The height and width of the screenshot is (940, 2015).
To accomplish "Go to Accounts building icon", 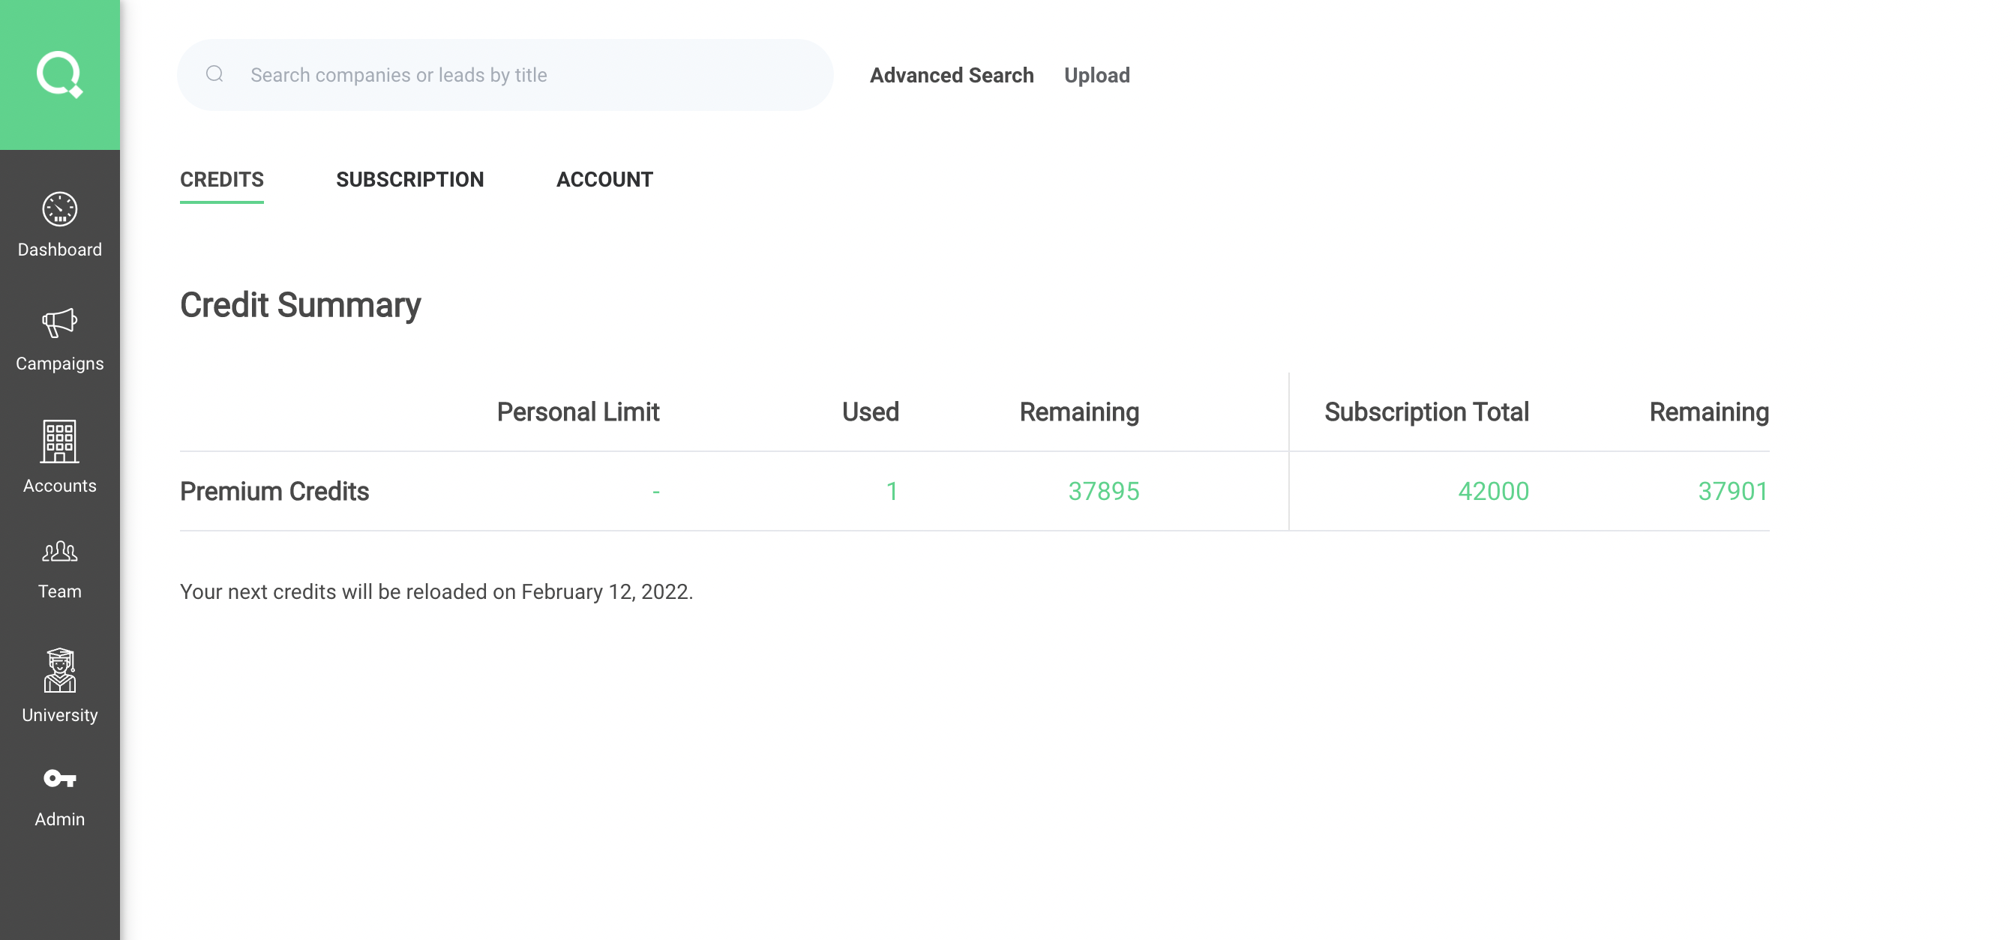I will (x=59, y=441).
